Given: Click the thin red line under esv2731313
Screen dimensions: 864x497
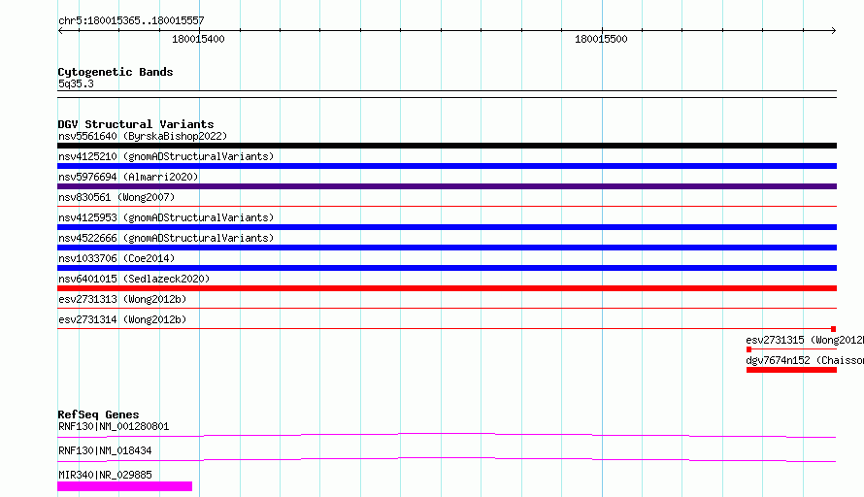Looking at the screenshot, I should (x=447, y=309).
